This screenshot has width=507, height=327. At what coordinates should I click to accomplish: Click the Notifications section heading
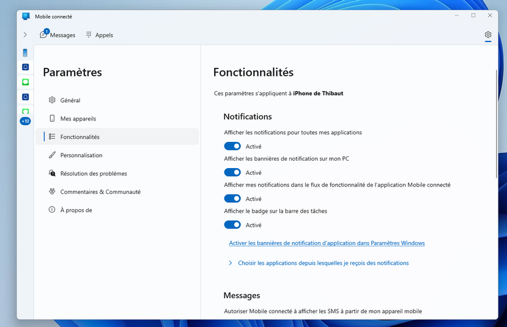coord(248,117)
